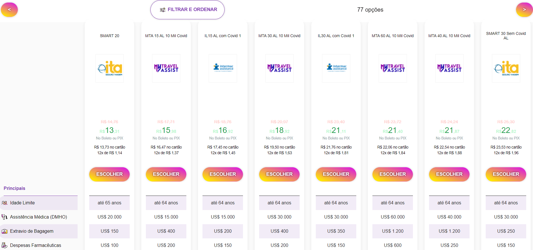The height and width of the screenshot is (250, 533).
Task: Click the ITA logo on SMART 20 card
Action: pyautogui.click(x=110, y=68)
